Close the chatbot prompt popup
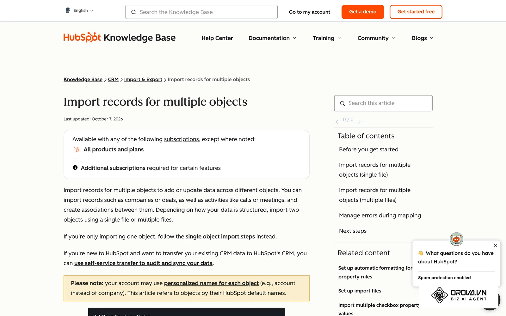Image resolution: width=506 pixels, height=316 pixels. (x=495, y=246)
